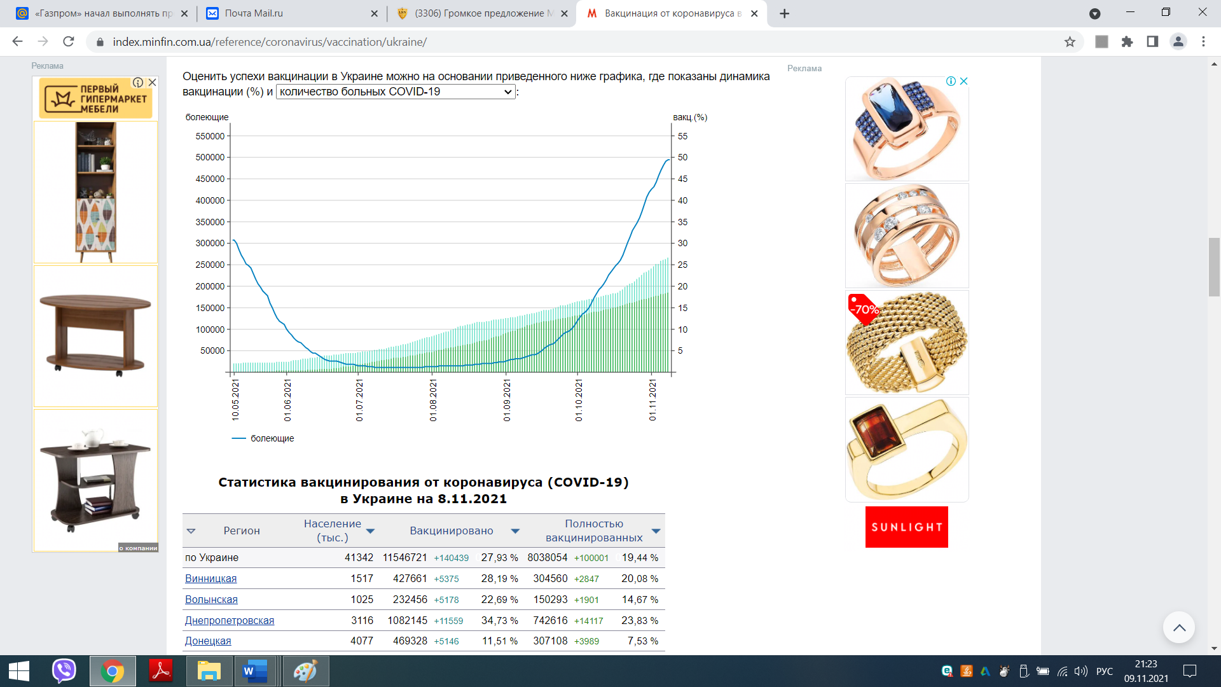Screen dimensions: 1221x687
Task: Open the Chrome three-dot menu
Action: pyautogui.click(x=1203, y=41)
